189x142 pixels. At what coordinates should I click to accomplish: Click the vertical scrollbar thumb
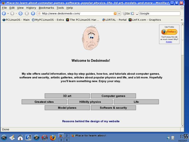coord(183,40)
